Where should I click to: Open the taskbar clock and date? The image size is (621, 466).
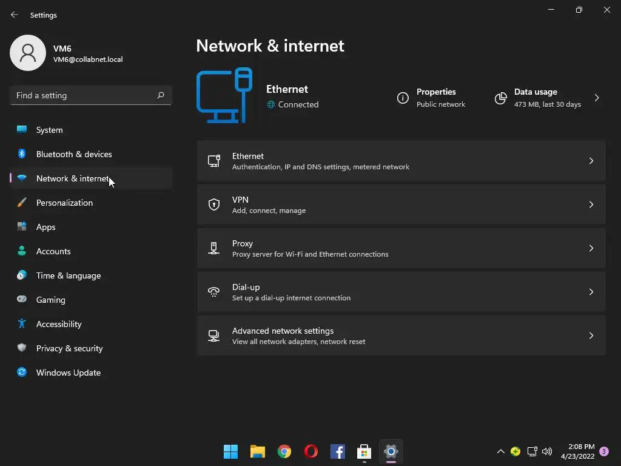click(x=577, y=451)
